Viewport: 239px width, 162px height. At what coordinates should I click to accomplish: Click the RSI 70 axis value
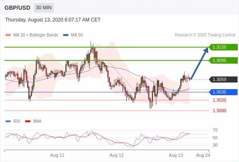pyautogui.click(x=215, y=130)
